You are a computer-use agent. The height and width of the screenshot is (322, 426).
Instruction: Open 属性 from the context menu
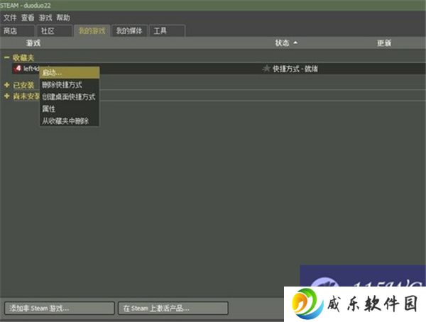pyautogui.click(x=70, y=109)
